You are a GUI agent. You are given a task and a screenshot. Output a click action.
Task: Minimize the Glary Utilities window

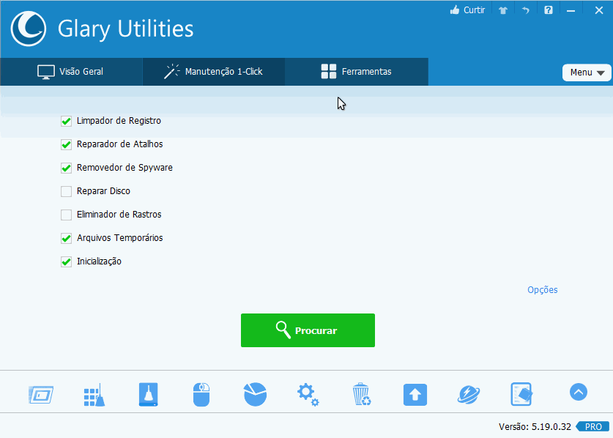coord(571,10)
